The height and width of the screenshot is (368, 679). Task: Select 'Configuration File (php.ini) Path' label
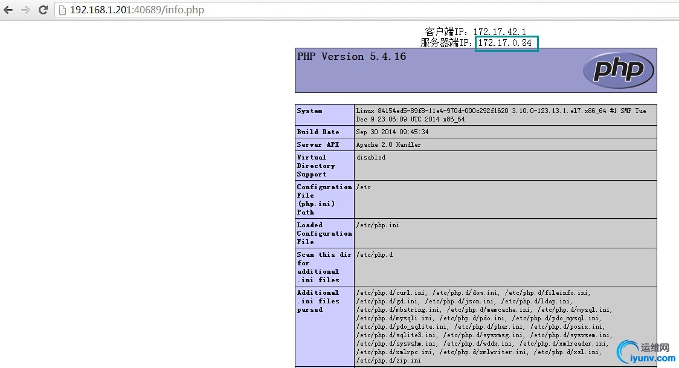[x=324, y=199]
